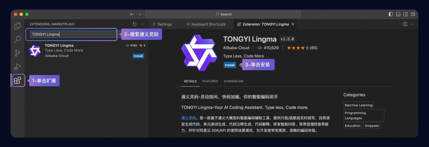Open the Extensions view icon
429x147 pixels.
click(x=18, y=80)
